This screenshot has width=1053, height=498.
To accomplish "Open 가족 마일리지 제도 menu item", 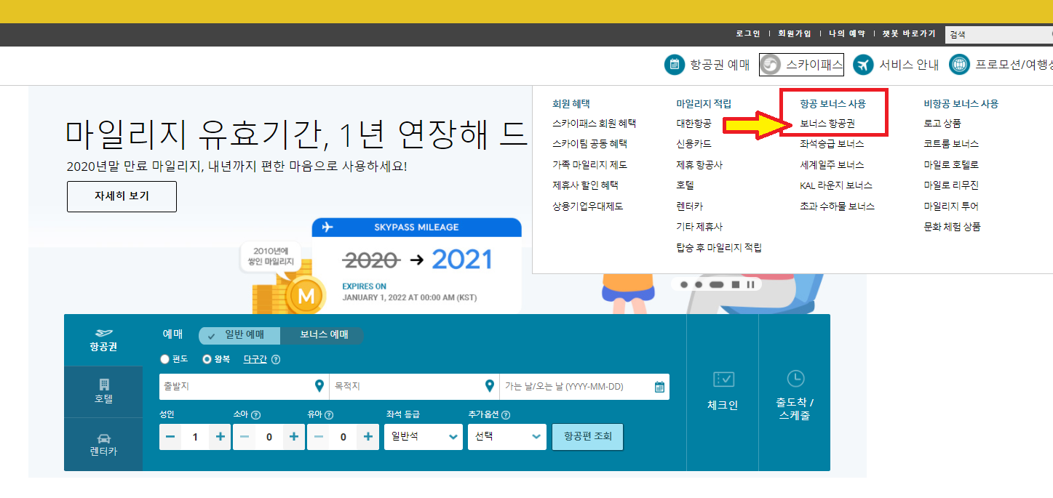I will click(x=589, y=165).
